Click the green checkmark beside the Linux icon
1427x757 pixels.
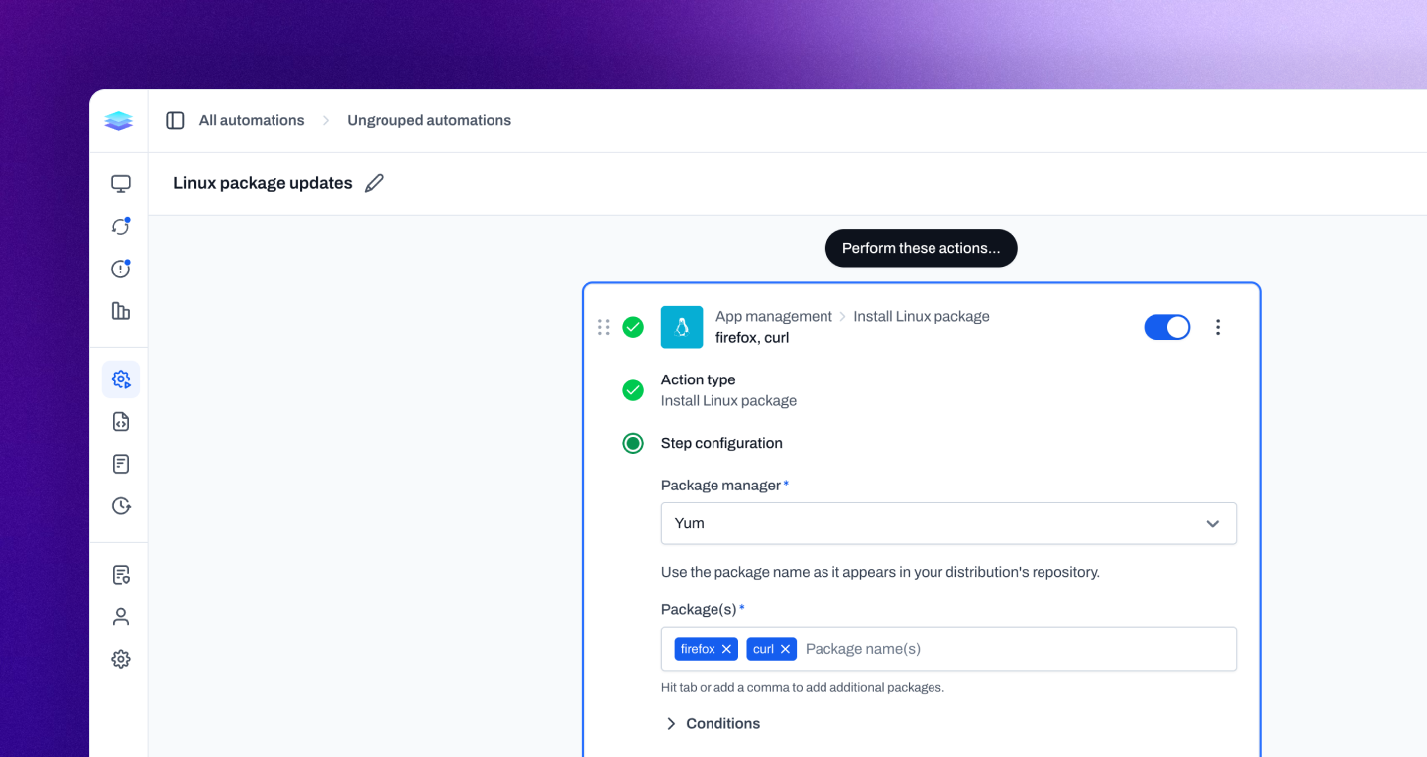633,327
